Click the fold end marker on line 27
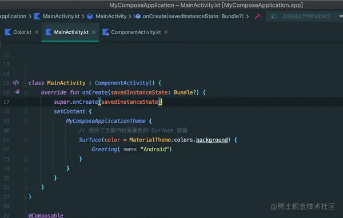The height and width of the screenshot is (218, 343). (26, 197)
